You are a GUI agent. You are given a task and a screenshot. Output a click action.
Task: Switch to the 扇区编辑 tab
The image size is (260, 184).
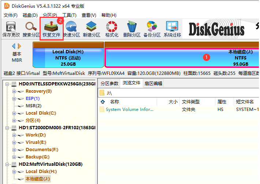[x=153, y=83]
